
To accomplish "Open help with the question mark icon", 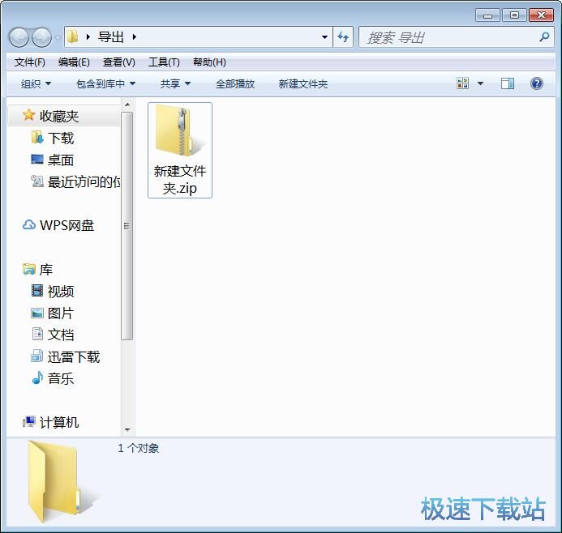I will click(x=536, y=83).
